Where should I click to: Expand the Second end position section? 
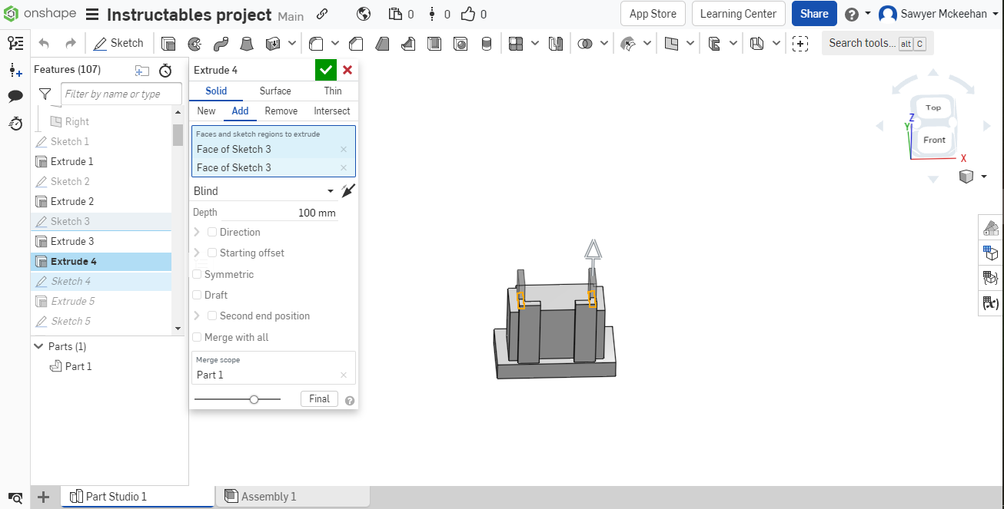pyautogui.click(x=197, y=316)
